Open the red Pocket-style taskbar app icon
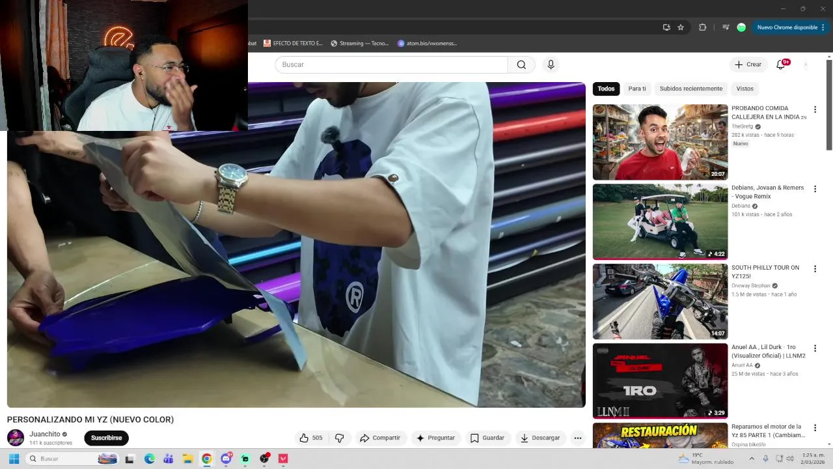Screen dimensions: 833x469 point(283,459)
